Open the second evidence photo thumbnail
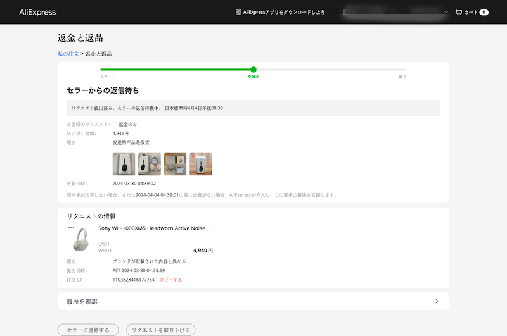 [150, 164]
